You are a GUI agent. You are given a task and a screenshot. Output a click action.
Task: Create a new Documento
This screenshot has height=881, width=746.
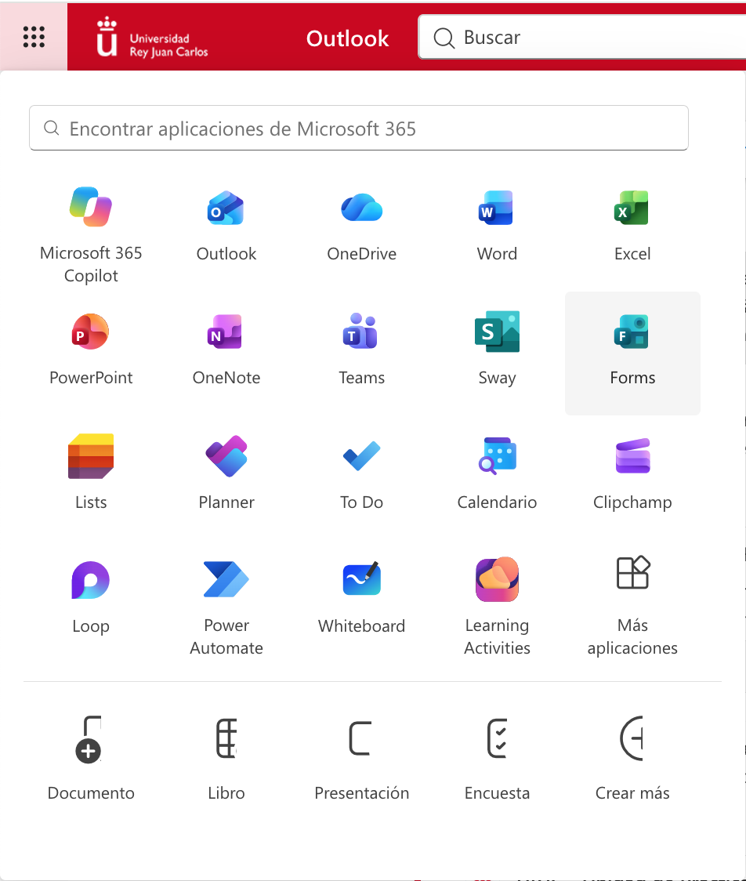[91, 757]
